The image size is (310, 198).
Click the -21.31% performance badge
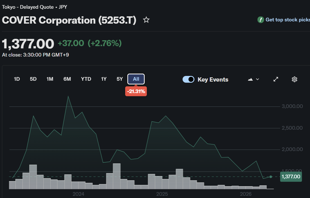pyautogui.click(x=136, y=91)
